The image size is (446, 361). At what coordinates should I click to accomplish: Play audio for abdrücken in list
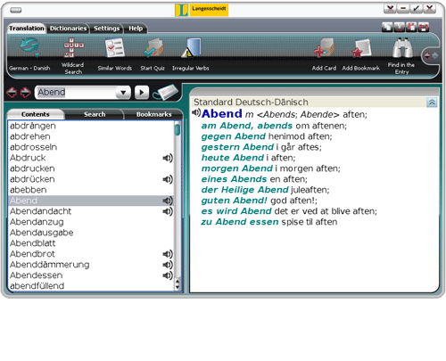[x=168, y=179]
